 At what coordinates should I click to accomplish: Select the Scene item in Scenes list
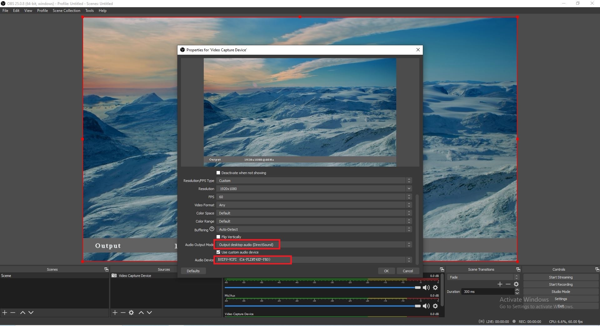[54, 276]
